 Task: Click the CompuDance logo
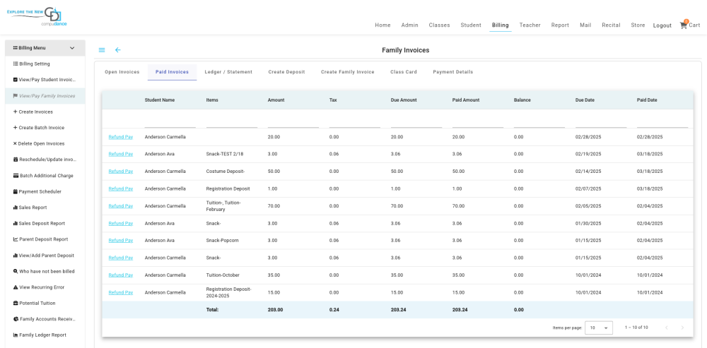[37, 16]
